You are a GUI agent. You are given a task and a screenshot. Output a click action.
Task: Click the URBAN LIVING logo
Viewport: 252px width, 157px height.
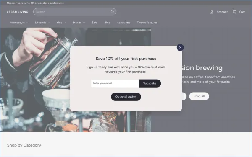18,12
